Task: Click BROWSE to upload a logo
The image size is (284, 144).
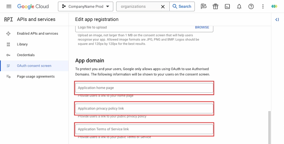Action: pyautogui.click(x=202, y=27)
